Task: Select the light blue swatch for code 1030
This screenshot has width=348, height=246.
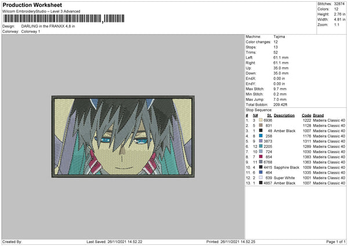Action: point(260,151)
